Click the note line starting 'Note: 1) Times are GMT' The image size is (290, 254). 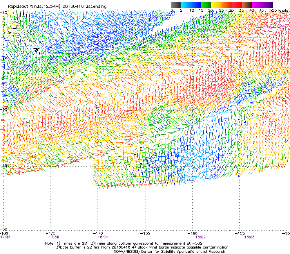pos(124,243)
